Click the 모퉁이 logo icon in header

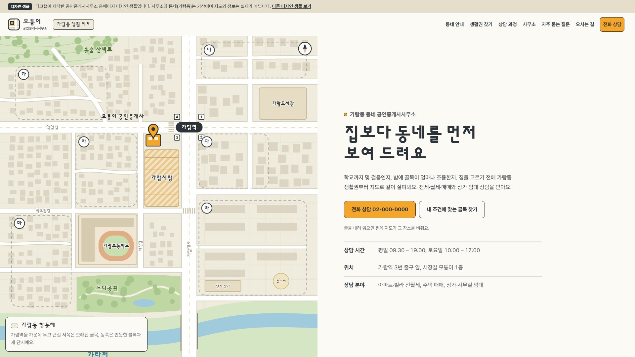14,24
